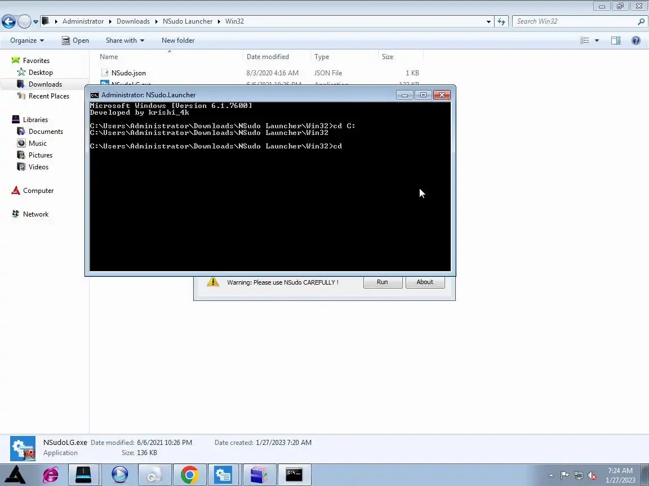Click the muted volume tray icon
Viewport: 649px width, 486px height.
pos(592,475)
